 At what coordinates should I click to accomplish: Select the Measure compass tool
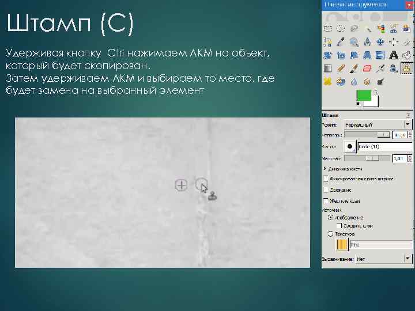pyautogui.click(x=367, y=42)
